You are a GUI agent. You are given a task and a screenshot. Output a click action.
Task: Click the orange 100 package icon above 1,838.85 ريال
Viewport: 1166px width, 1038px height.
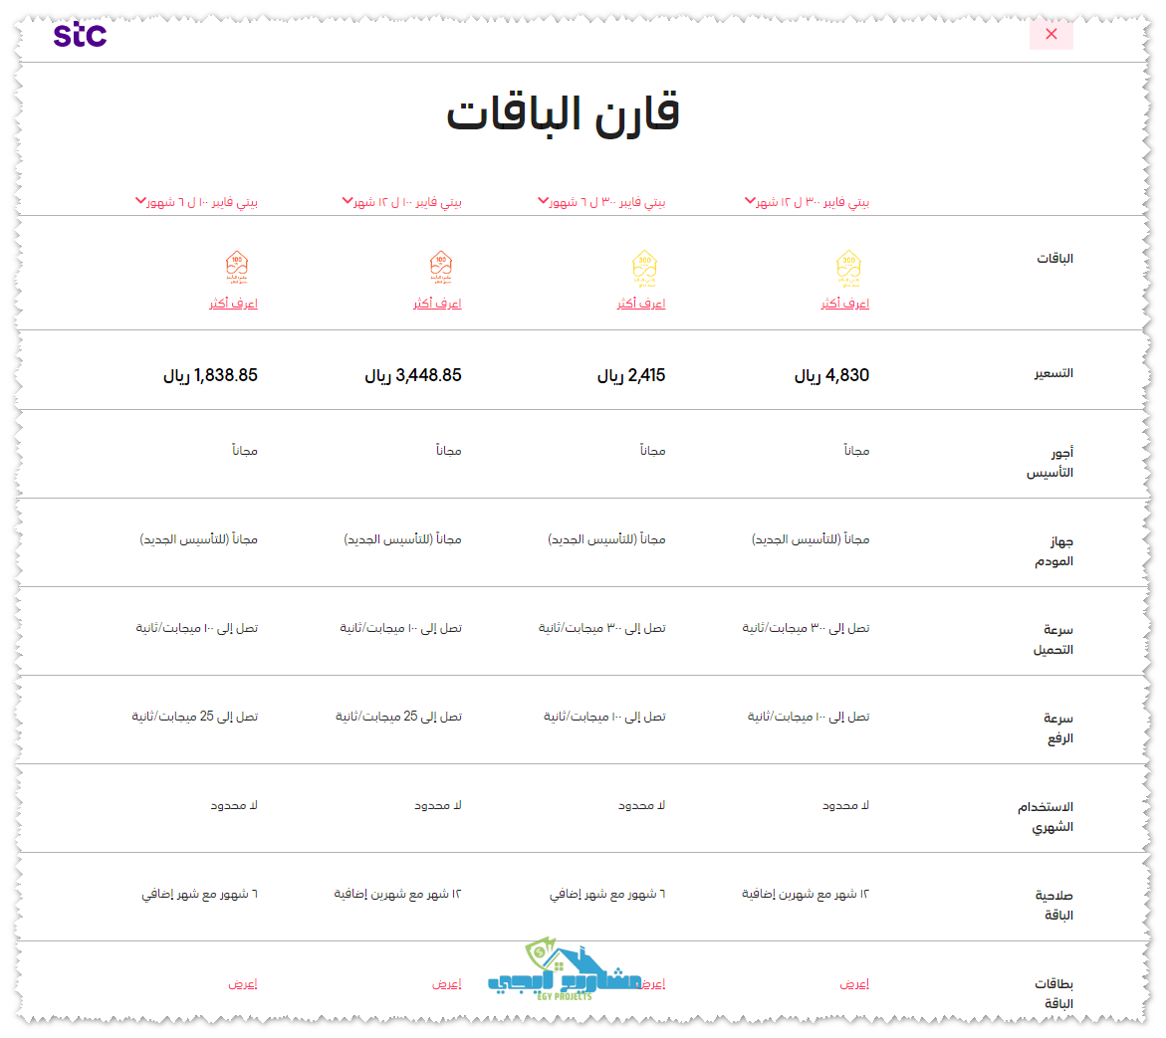pos(237,268)
